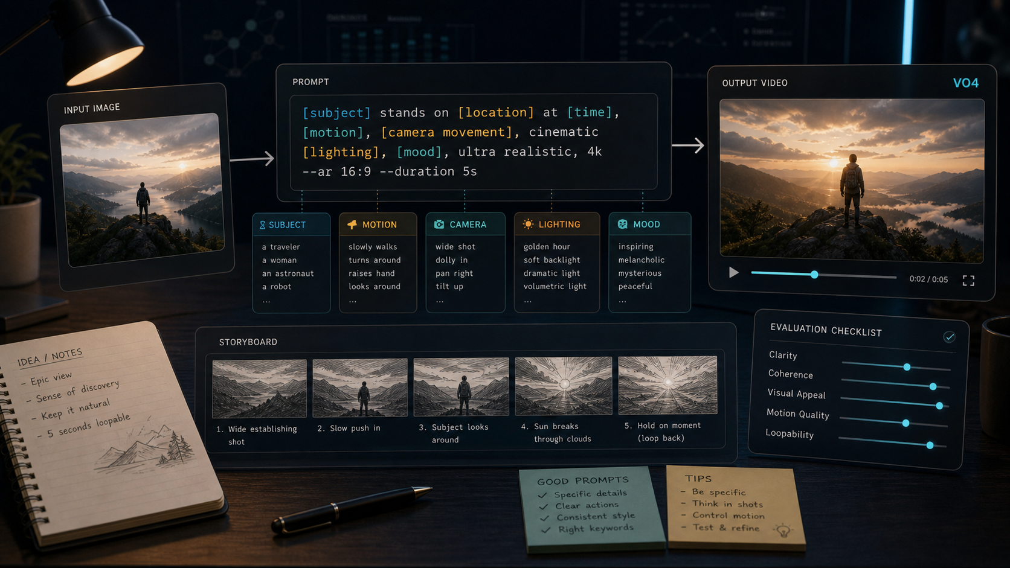Click the 'Specific details' checkmark on Good Prompts note
This screenshot has height=568, width=1010.
[x=542, y=496]
